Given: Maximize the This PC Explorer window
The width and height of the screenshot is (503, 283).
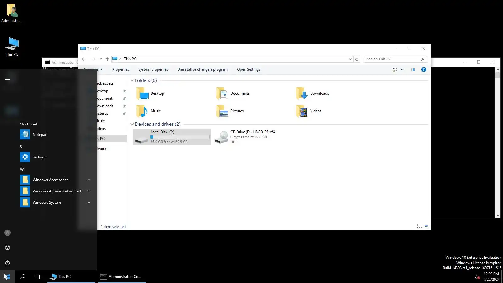Looking at the screenshot, I should 409,49.
